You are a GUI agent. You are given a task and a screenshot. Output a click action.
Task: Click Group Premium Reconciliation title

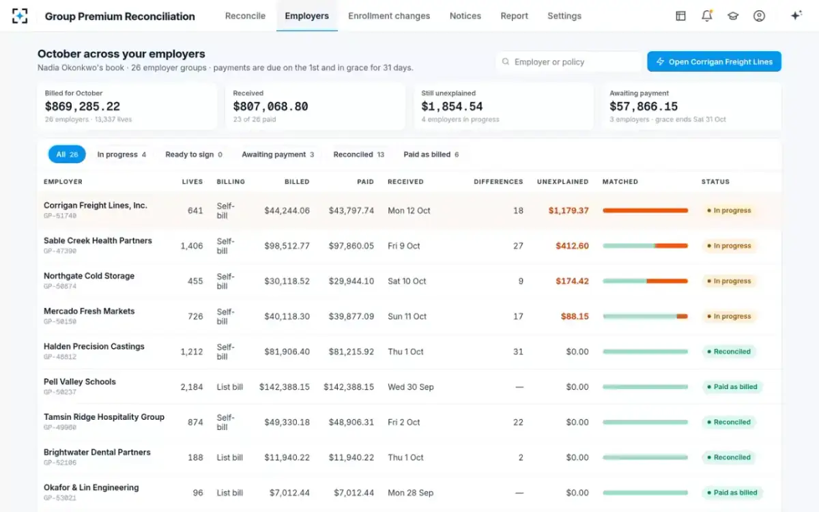(119, 16)
